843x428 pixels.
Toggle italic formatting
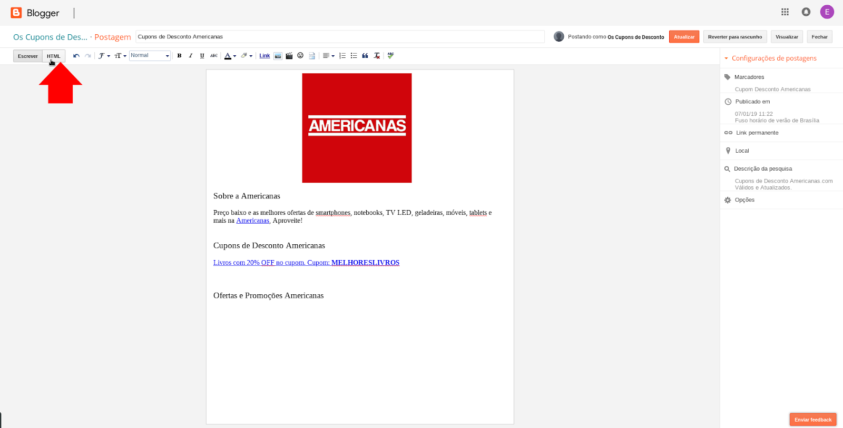point(191,56)
